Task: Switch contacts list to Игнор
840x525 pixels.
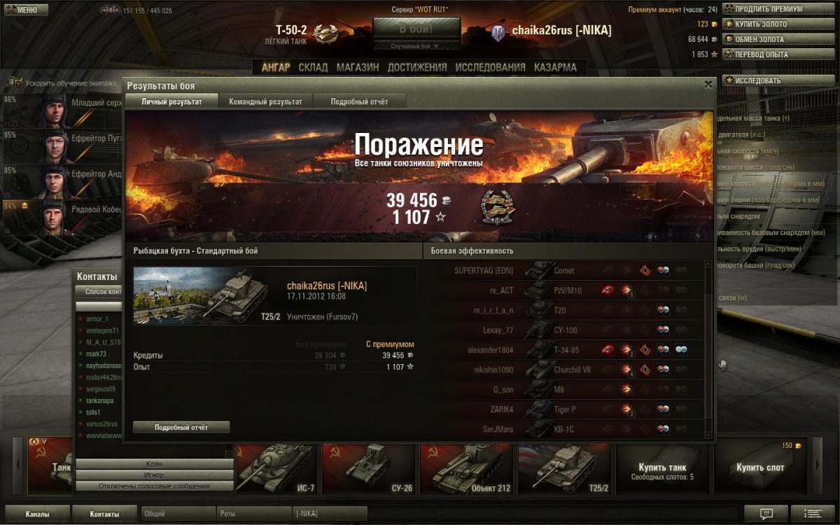Action: [154, 475]
